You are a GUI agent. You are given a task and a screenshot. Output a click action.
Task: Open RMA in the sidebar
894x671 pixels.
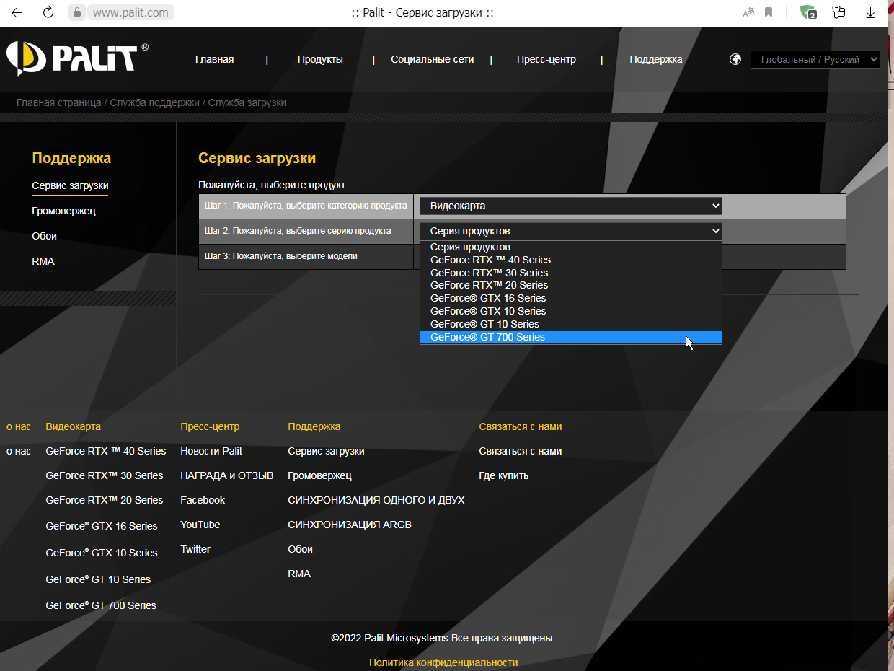pos(43,261)
